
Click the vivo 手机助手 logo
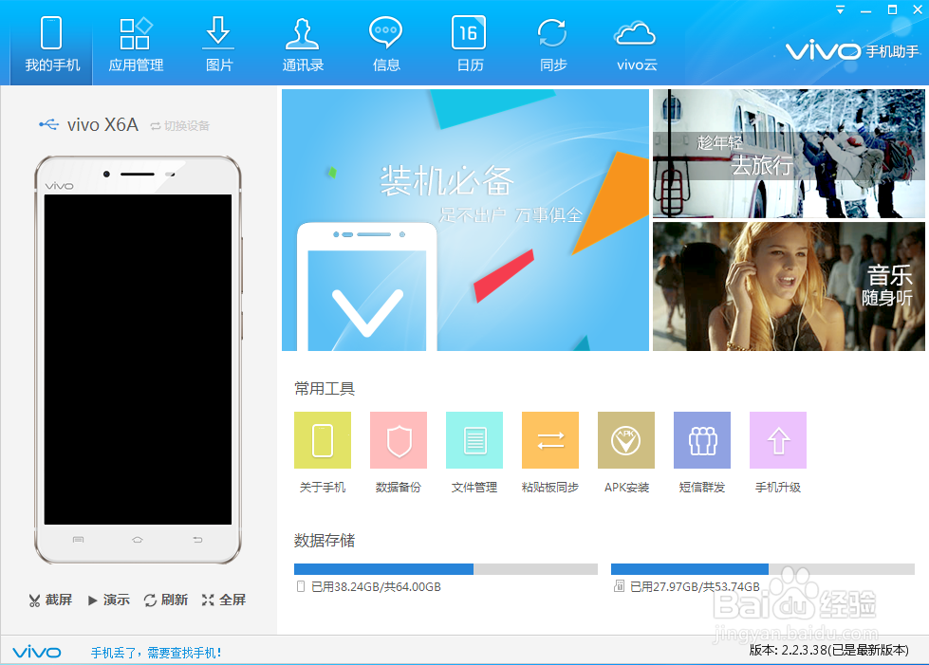tap(852, 51)
